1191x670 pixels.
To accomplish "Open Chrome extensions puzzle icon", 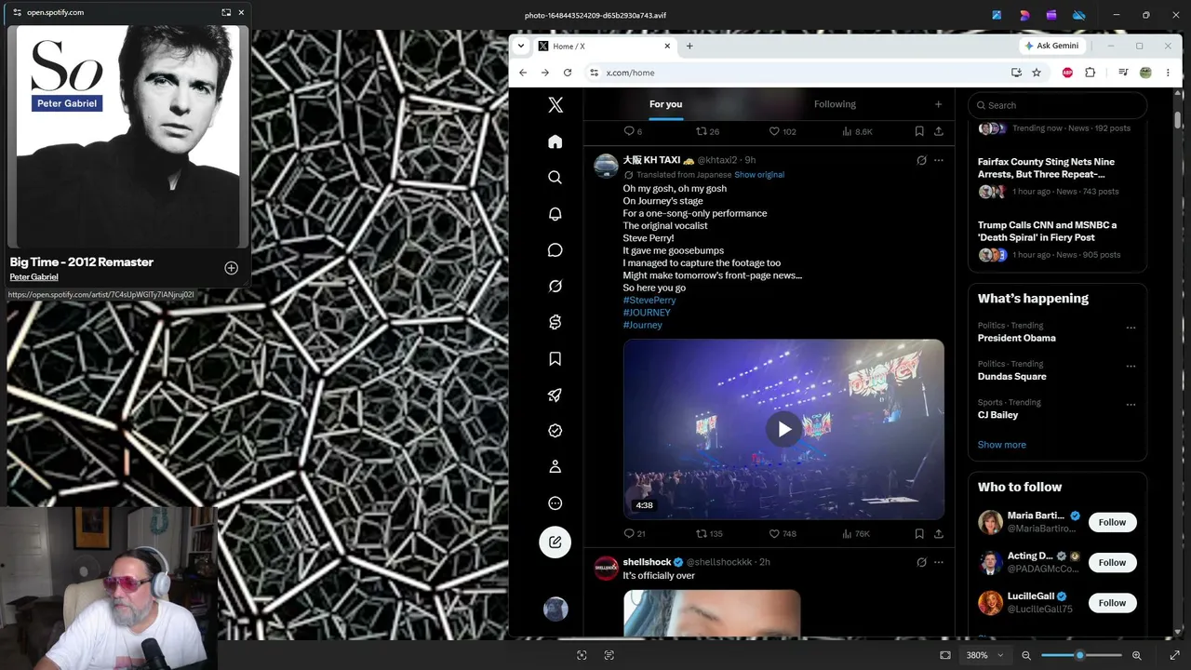I will point(1091,73).
